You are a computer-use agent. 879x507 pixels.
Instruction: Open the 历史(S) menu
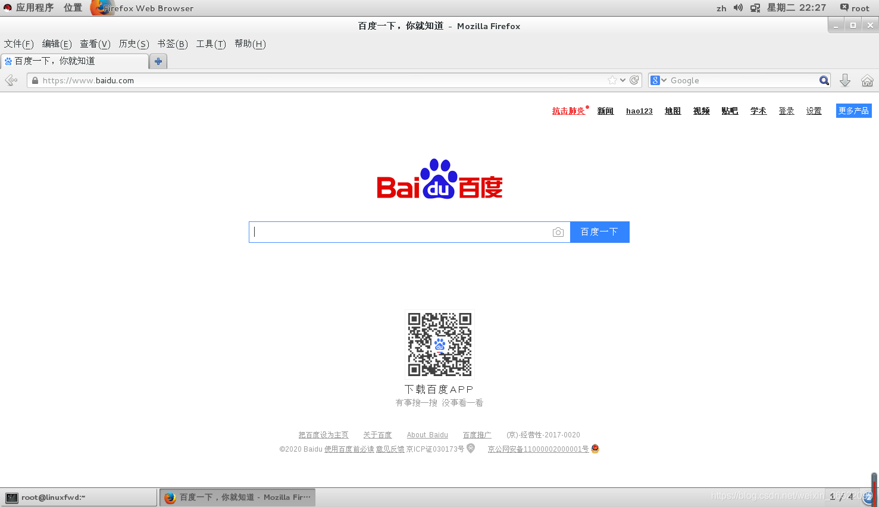pos(134,44)
